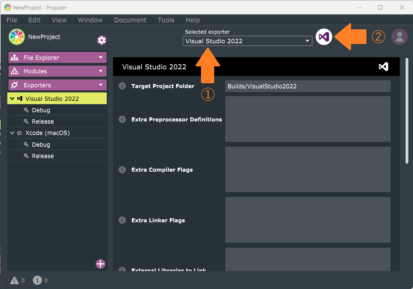Viewport: 413px width, 289px height.
Task: Collapse the Xcode (macOS) tree node
Action: click(x=12, y=133)
